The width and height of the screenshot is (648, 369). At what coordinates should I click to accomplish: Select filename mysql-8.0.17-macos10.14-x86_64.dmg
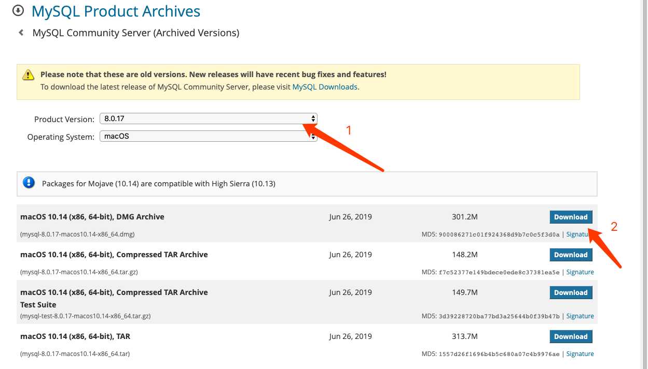pos(78,234)
